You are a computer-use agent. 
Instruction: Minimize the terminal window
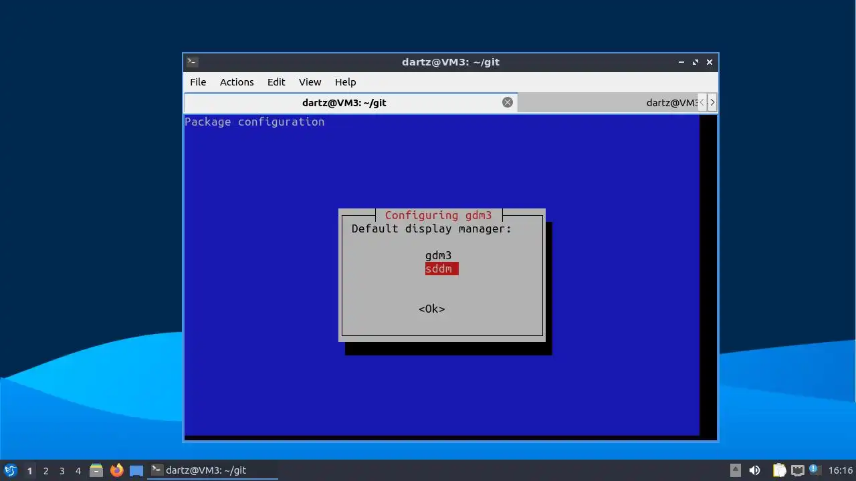click(x=681, y=62)
